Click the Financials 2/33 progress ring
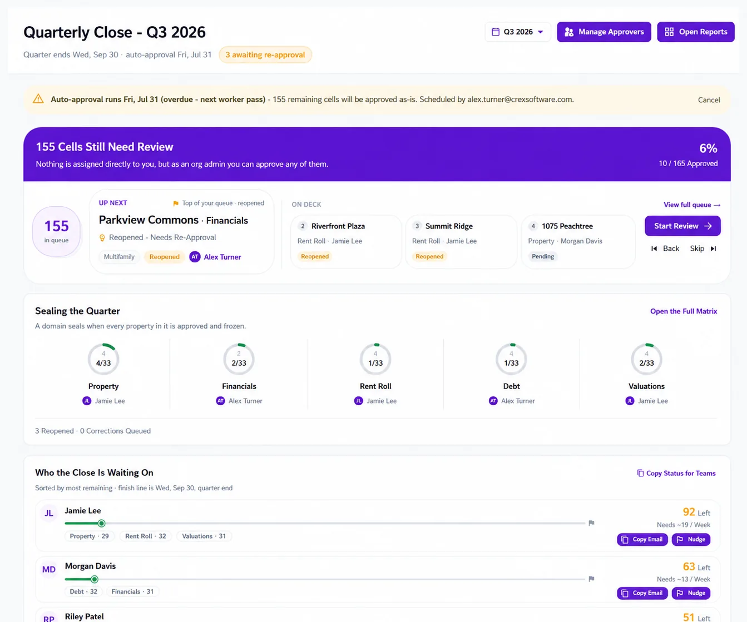 tap(239, 359)
